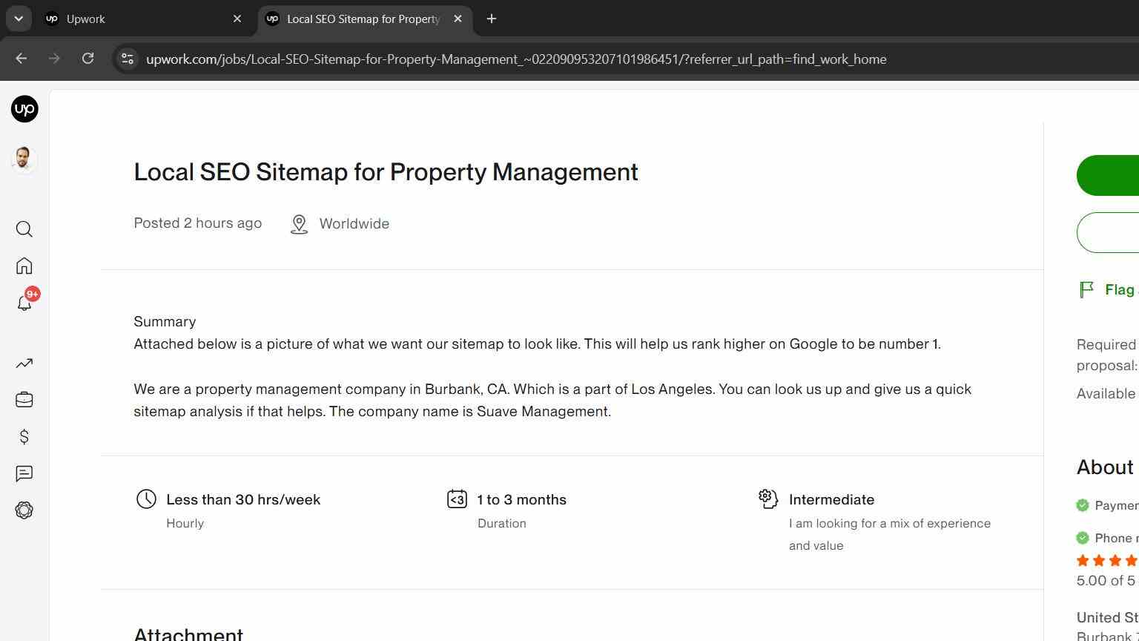Click the outlined save job button
Viewport: 1139px width, 641px height.
1108,232
